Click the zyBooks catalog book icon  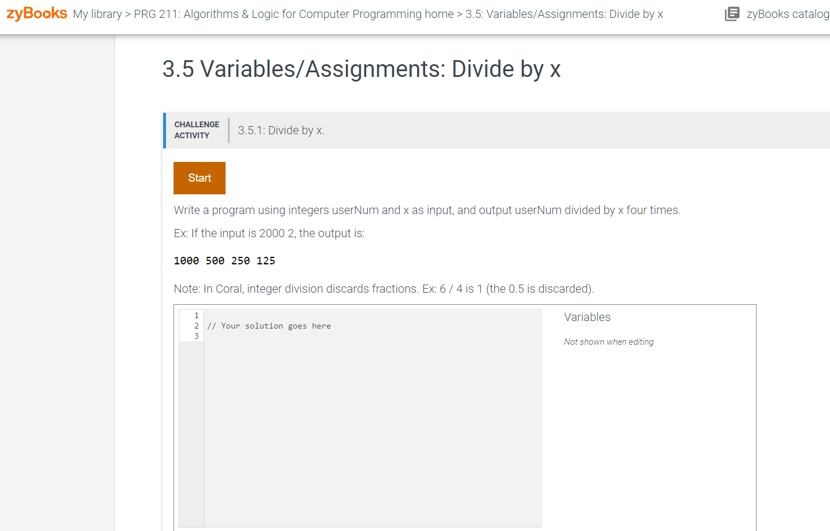[732, 14]
